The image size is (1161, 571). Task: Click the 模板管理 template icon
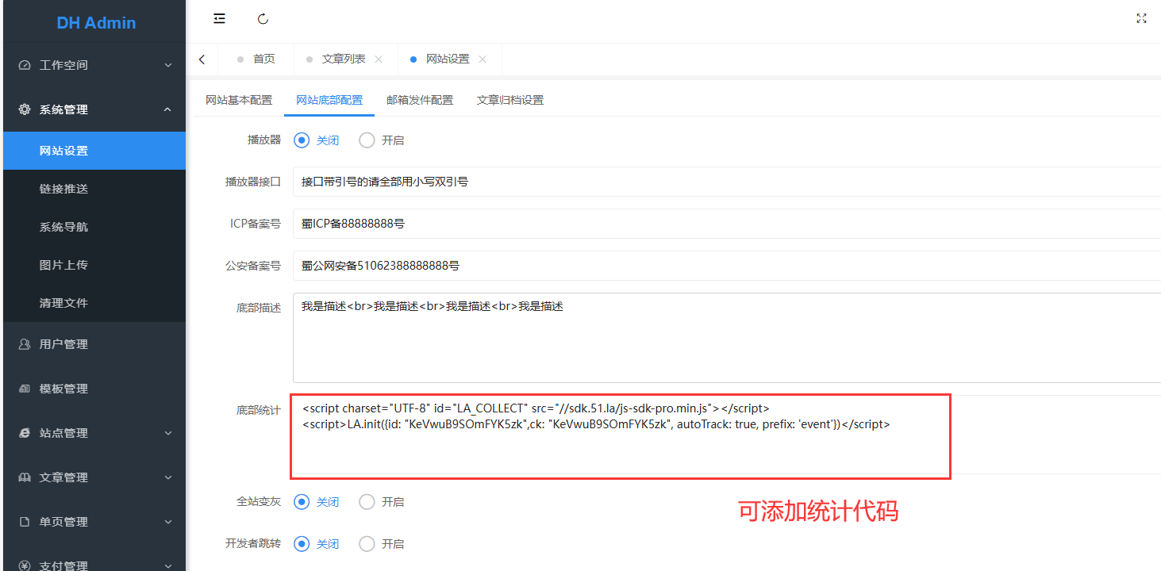(25, 389)
